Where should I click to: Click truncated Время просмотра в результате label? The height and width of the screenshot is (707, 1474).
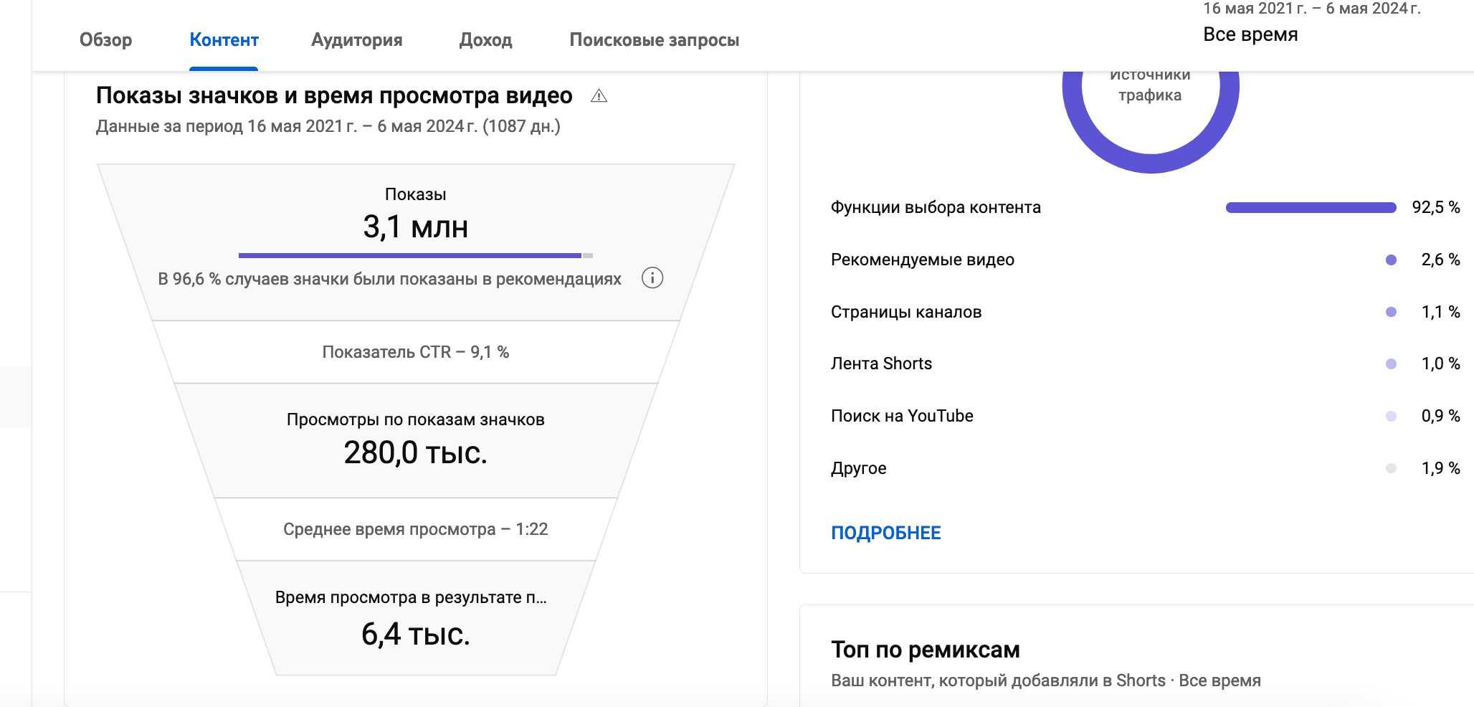[x=411, y=597]
